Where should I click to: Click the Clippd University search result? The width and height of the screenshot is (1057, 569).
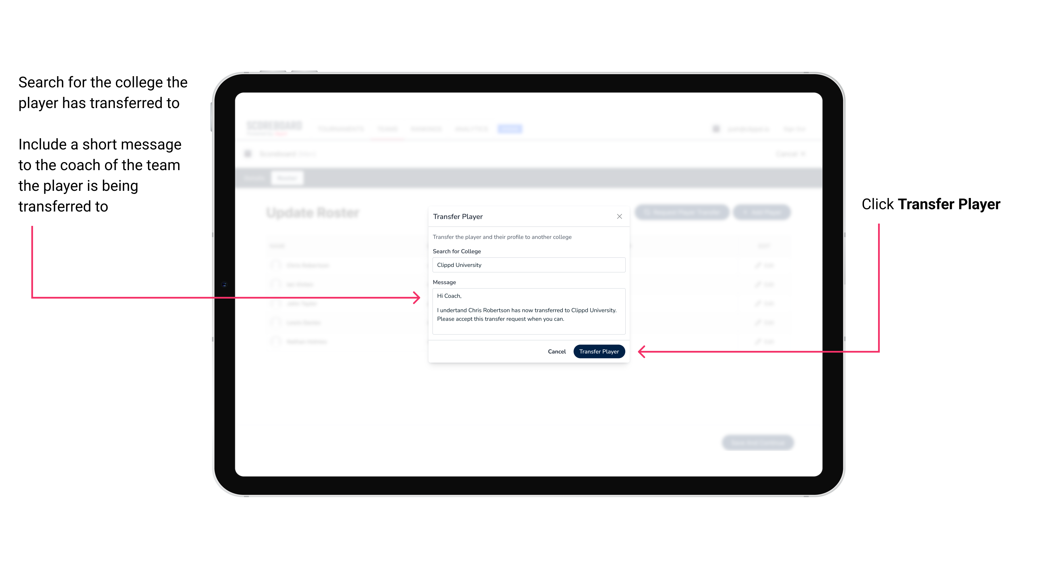pos(527,265)
